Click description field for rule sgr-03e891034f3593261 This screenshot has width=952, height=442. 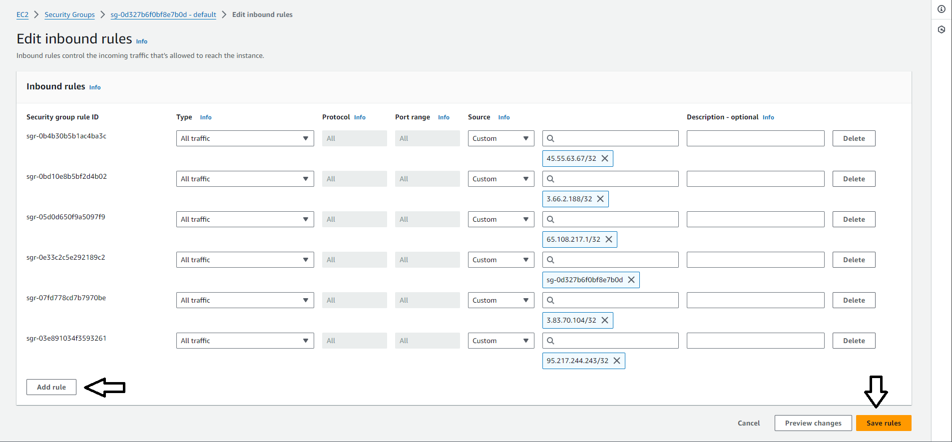pyautogui.click(x=756, y=341)
